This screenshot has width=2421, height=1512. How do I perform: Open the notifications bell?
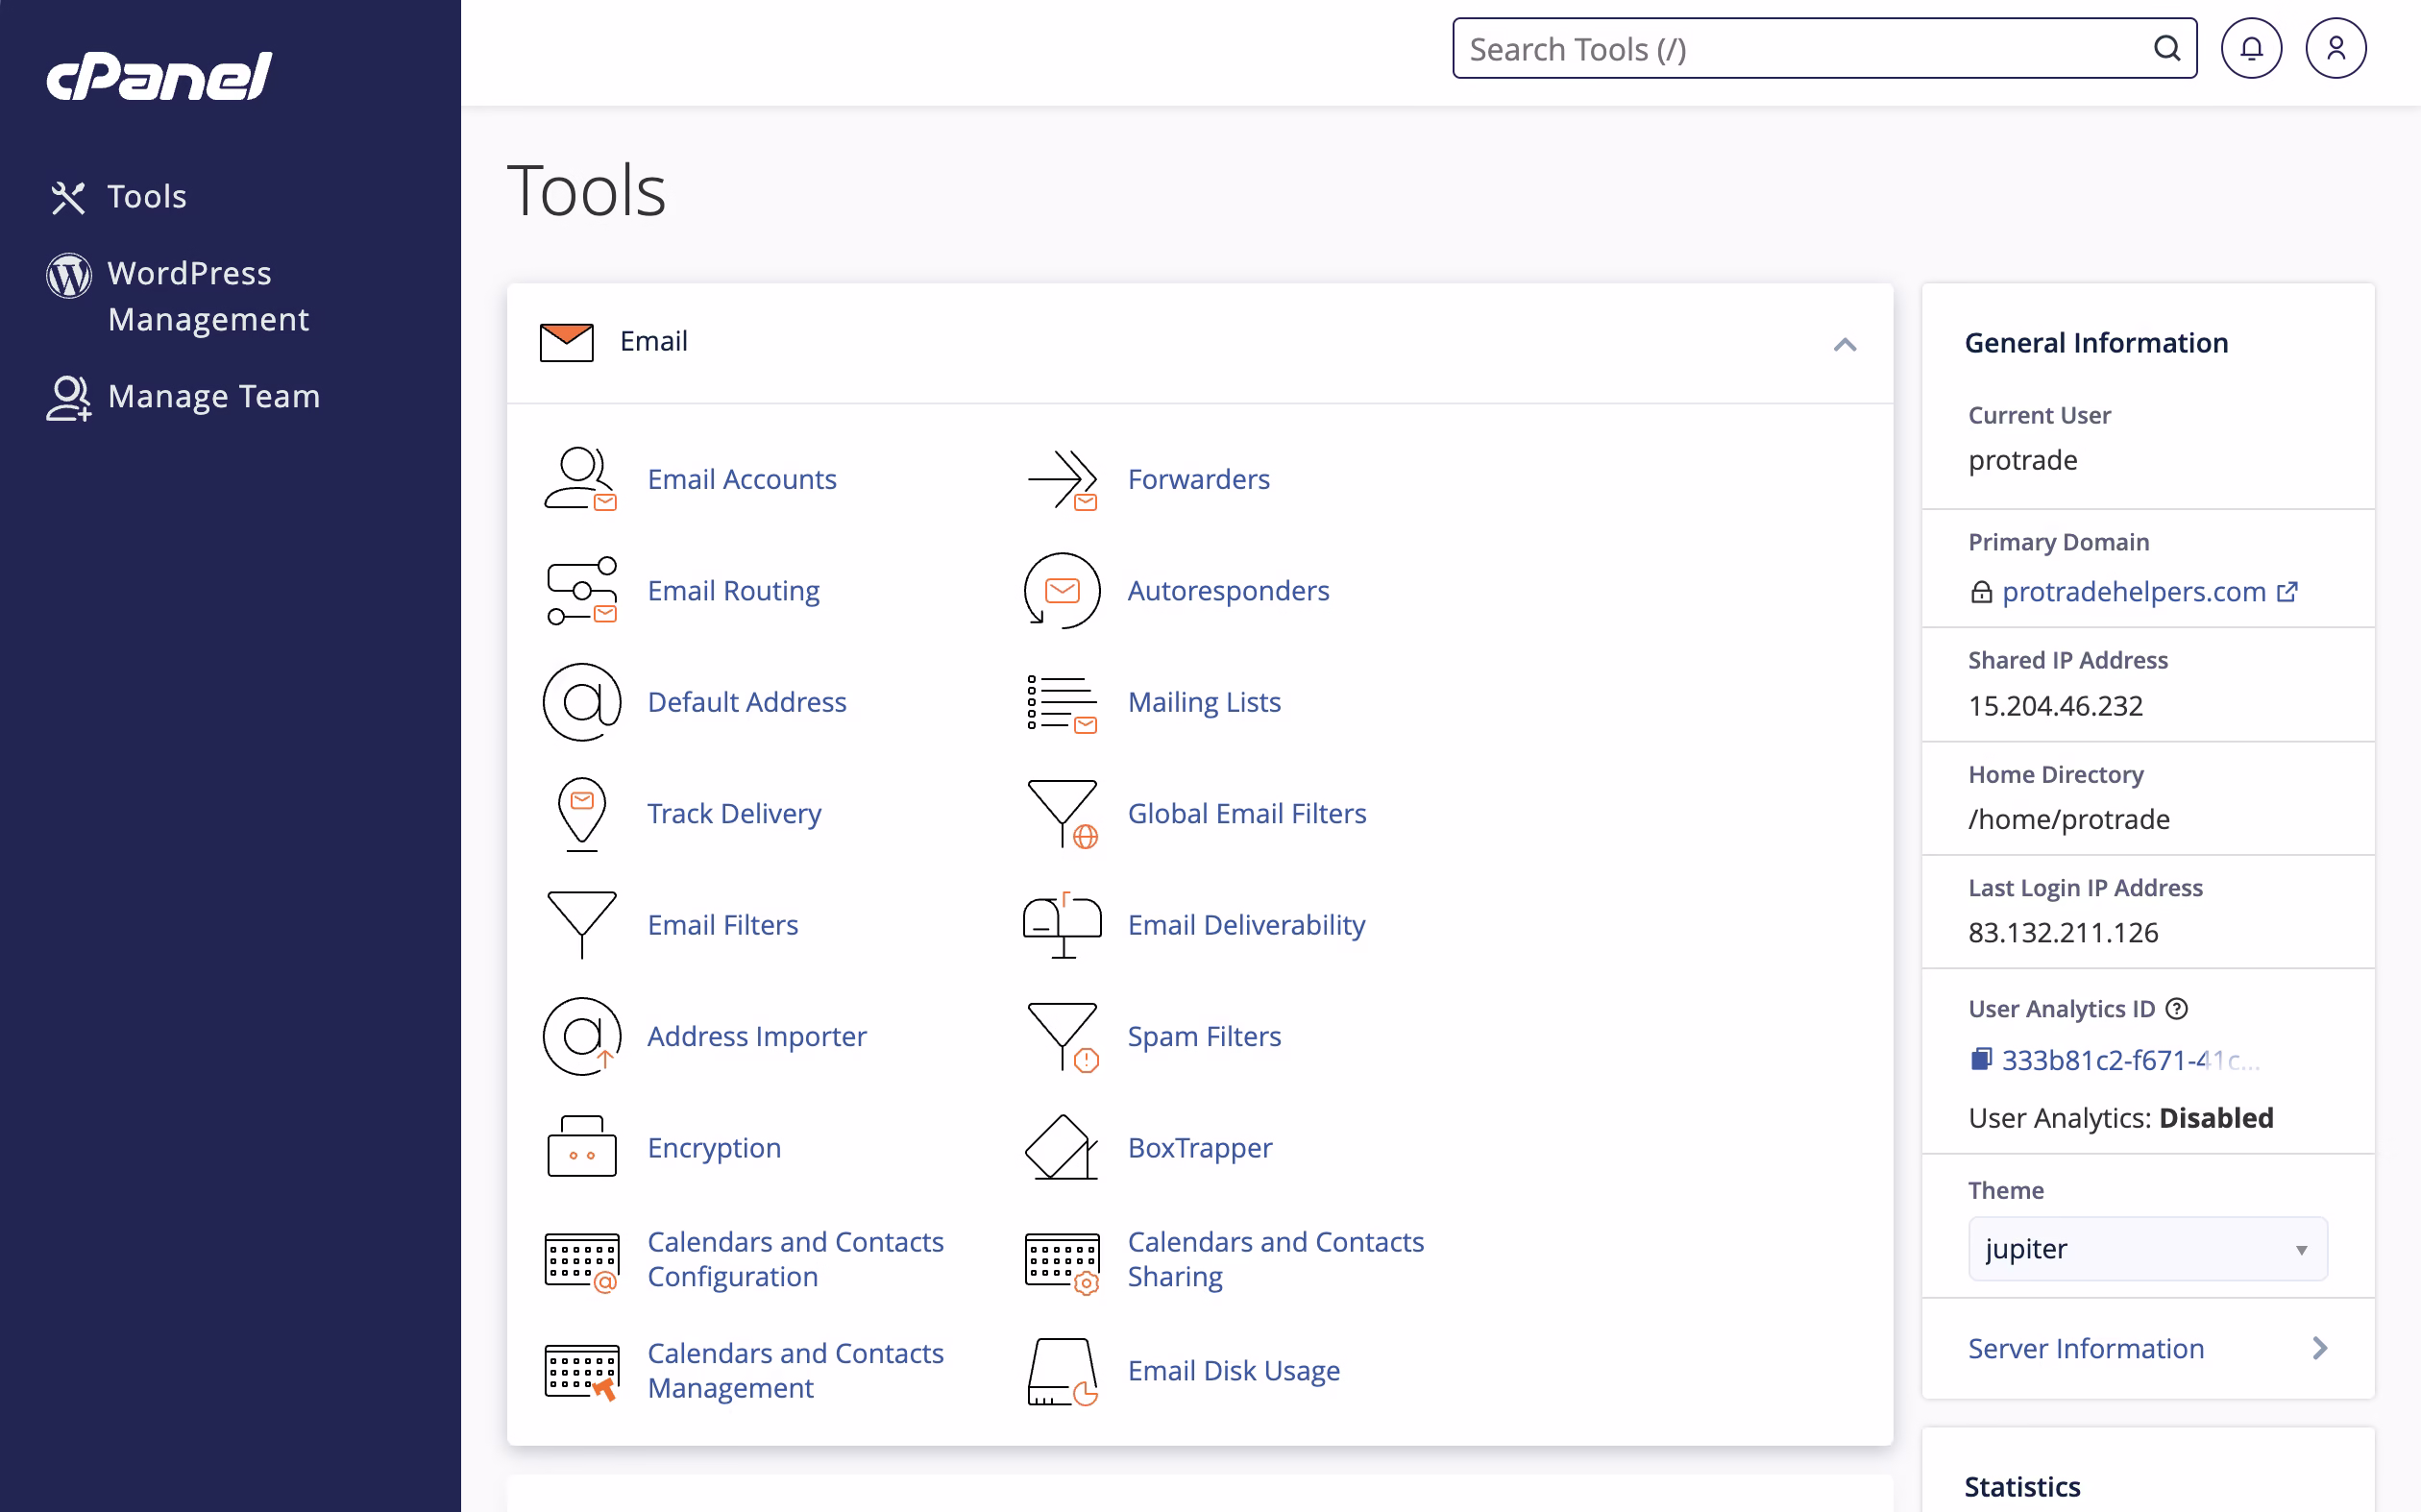click(2251, 48)
